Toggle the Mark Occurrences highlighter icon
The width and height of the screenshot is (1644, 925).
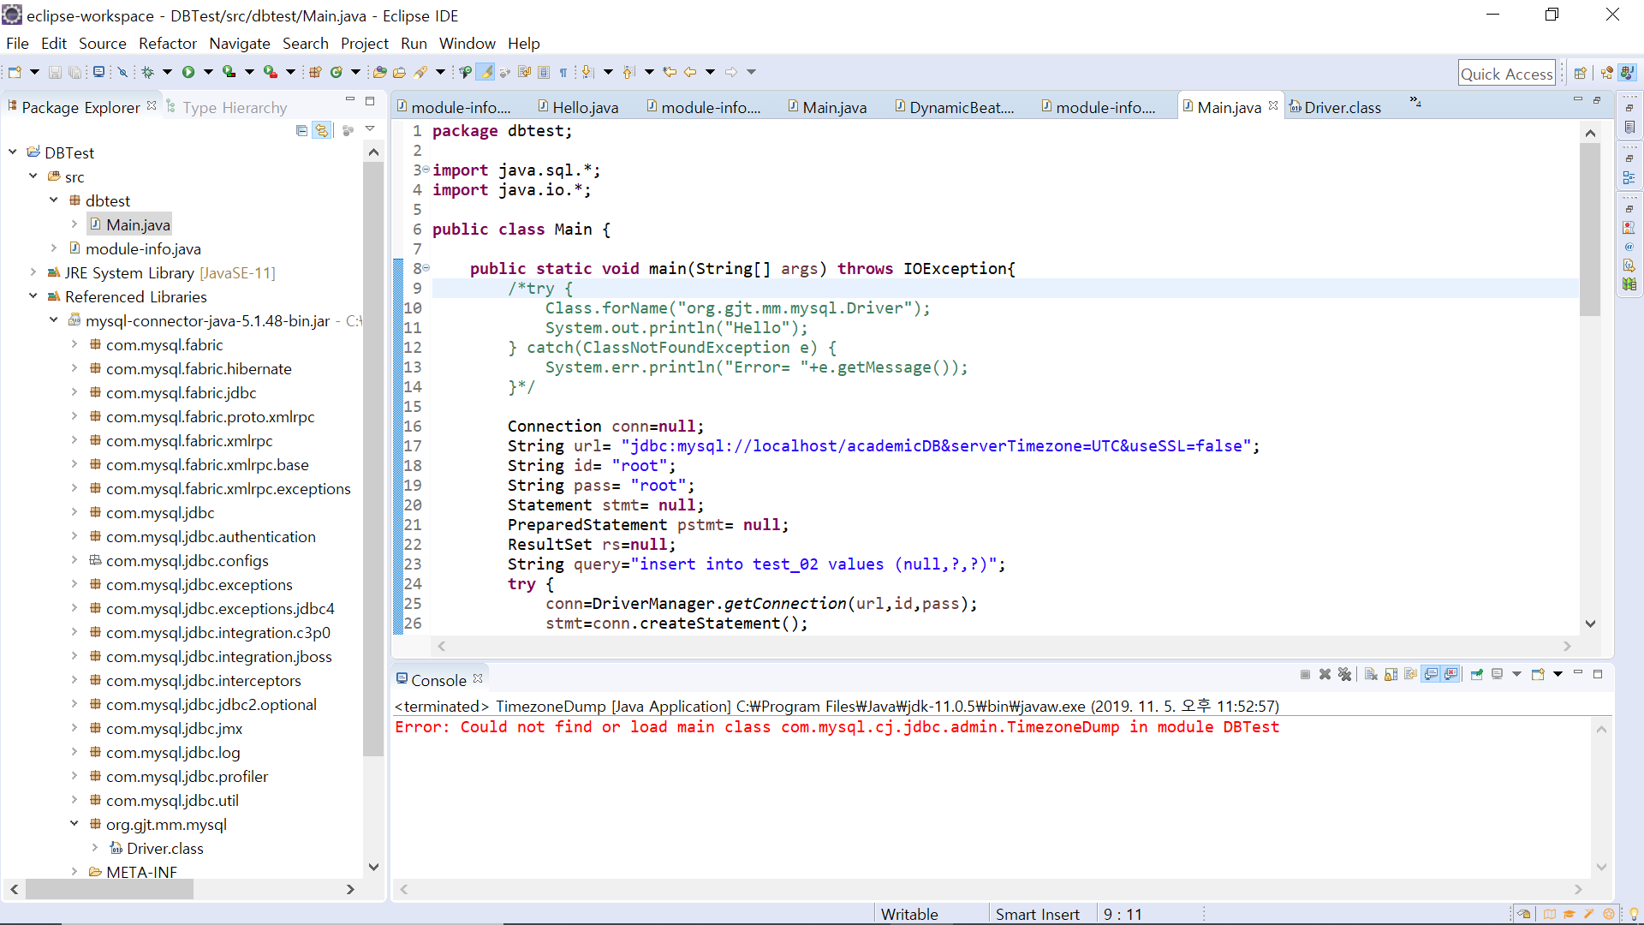(485, 72)
